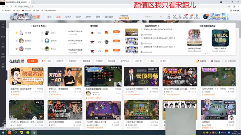Open video S11 finals EDGvsDK-1106-5 thumbnail
Image resolution: width=241 pixels, height=135 pixels.
[x=131, y=32]
